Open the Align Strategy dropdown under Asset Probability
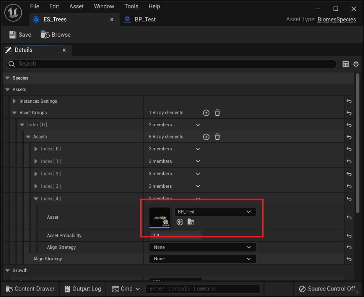Viewport: 364px width, 297px height. [202, 247]
